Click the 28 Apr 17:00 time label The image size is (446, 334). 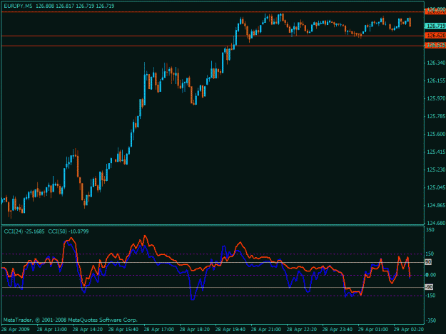coord(158,330)
